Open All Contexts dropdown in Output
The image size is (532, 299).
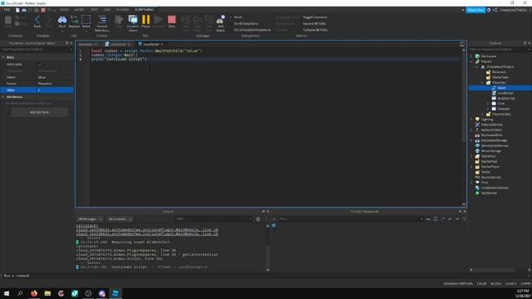coord(120,219)
